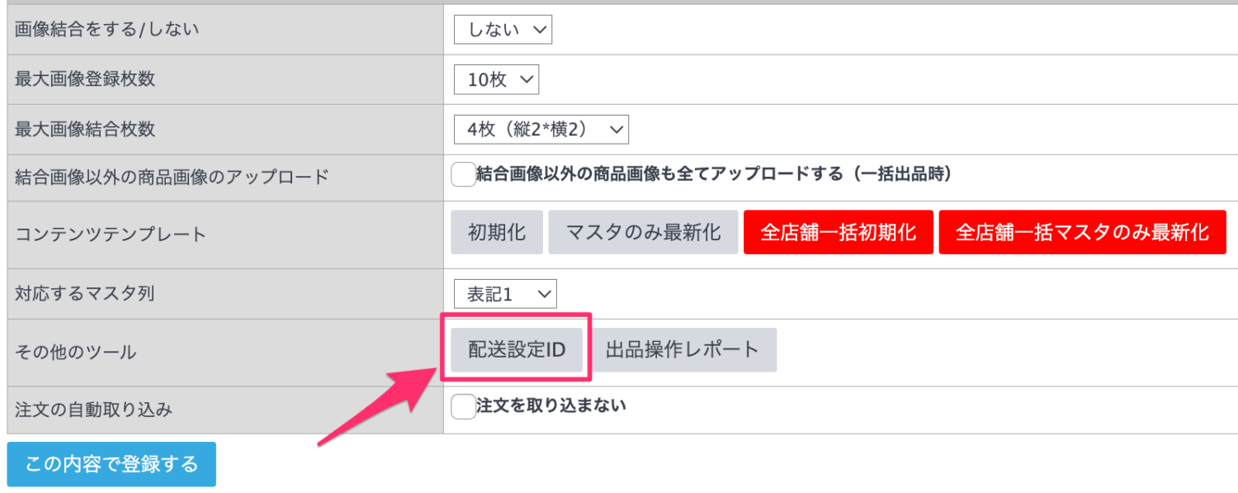
Task: Click the 結合画像以外の商品画像のアップロード row label
Action: tap(172, 177)
